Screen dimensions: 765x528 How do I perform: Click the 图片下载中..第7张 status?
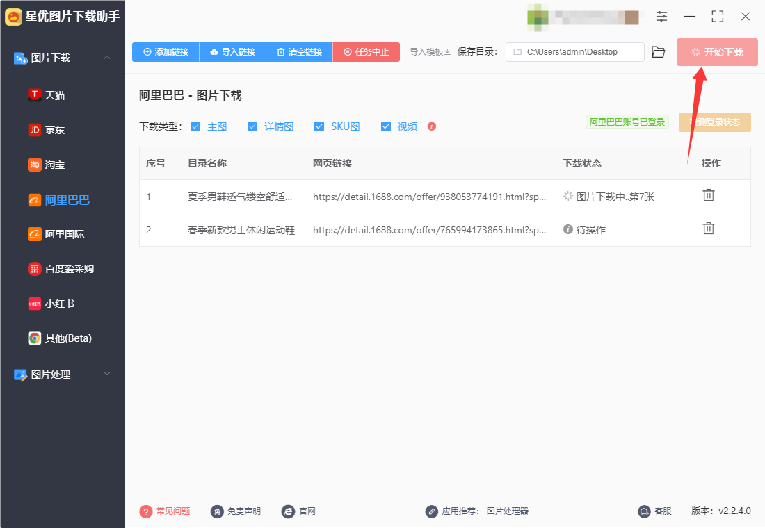click(x=609, y=197)
